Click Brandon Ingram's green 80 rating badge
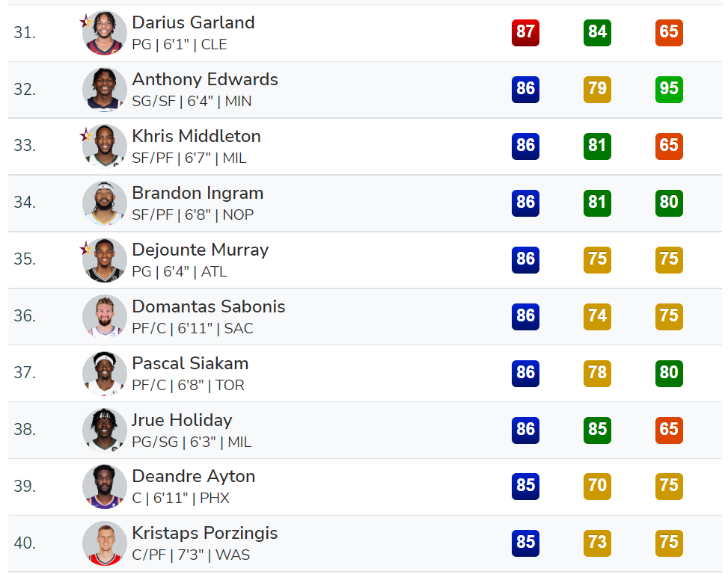728x577 pixels. 669,203
